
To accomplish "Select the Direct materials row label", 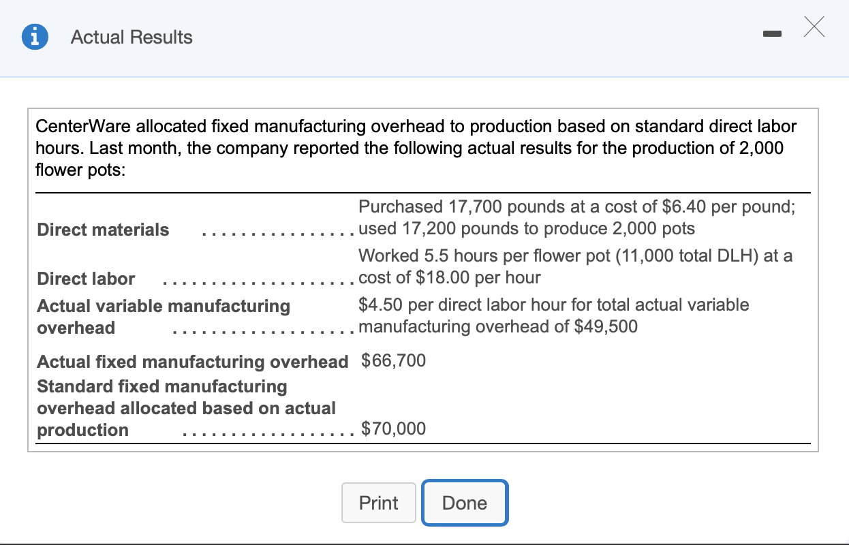I will pos(103,230).
